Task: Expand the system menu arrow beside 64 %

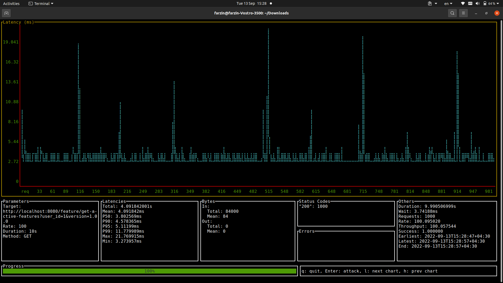Action: pyautogui.click(x=498, y=4)
